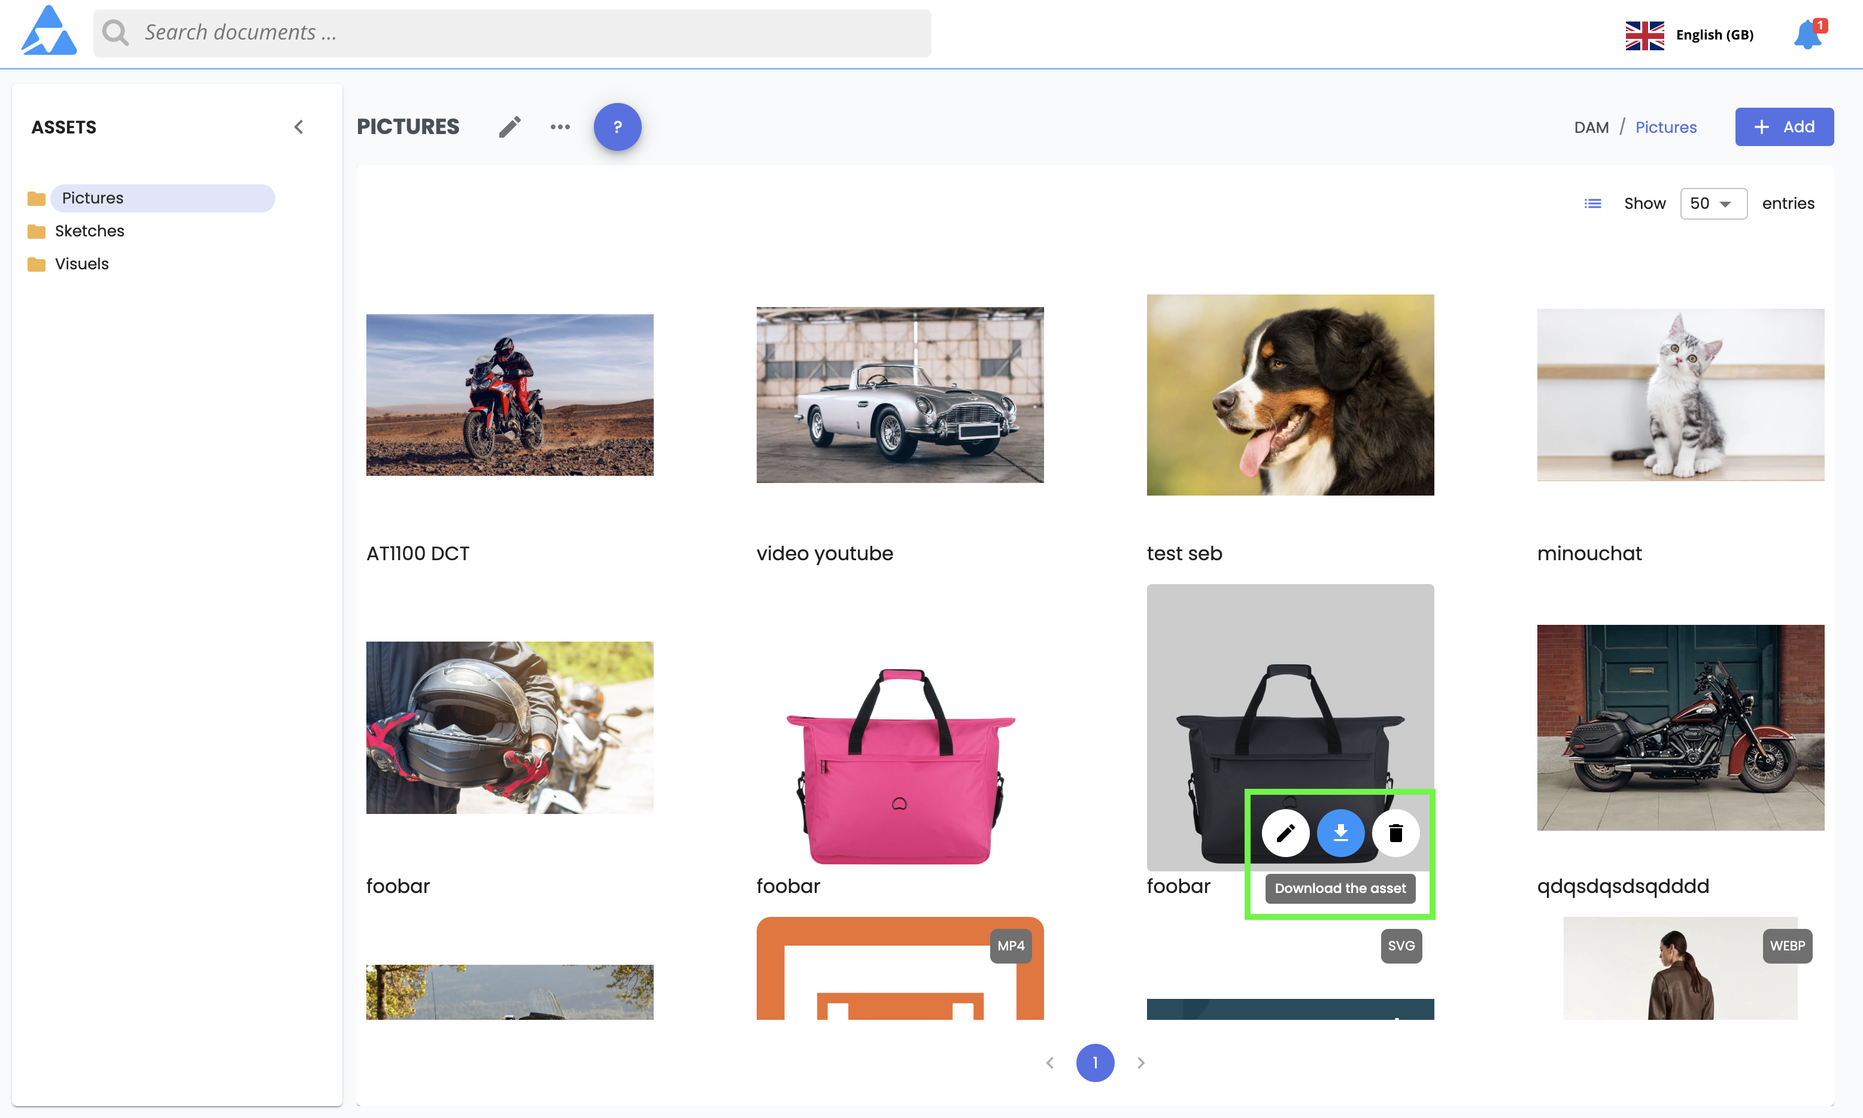The image size is (1863, 1118).
Task: Click the ASSETS panel heading
Action: [x=64, y=127]
